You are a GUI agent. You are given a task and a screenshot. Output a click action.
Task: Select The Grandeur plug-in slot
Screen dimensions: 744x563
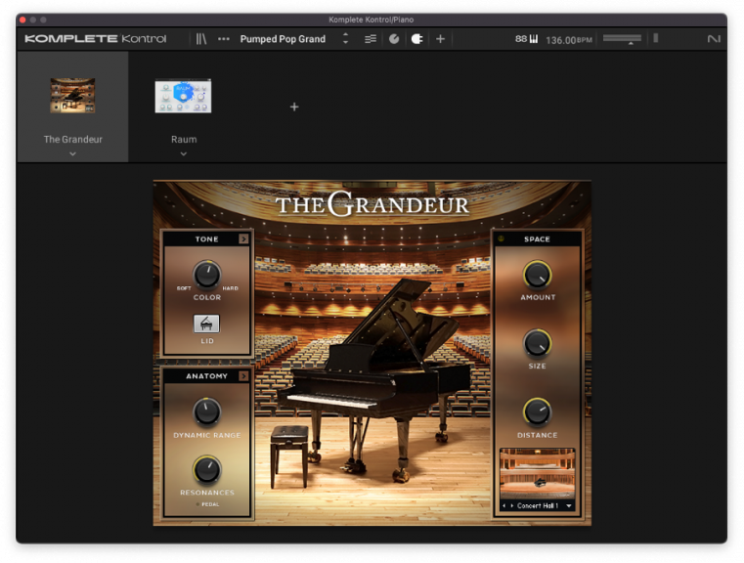pyautogui.click(x=72, y=107)
